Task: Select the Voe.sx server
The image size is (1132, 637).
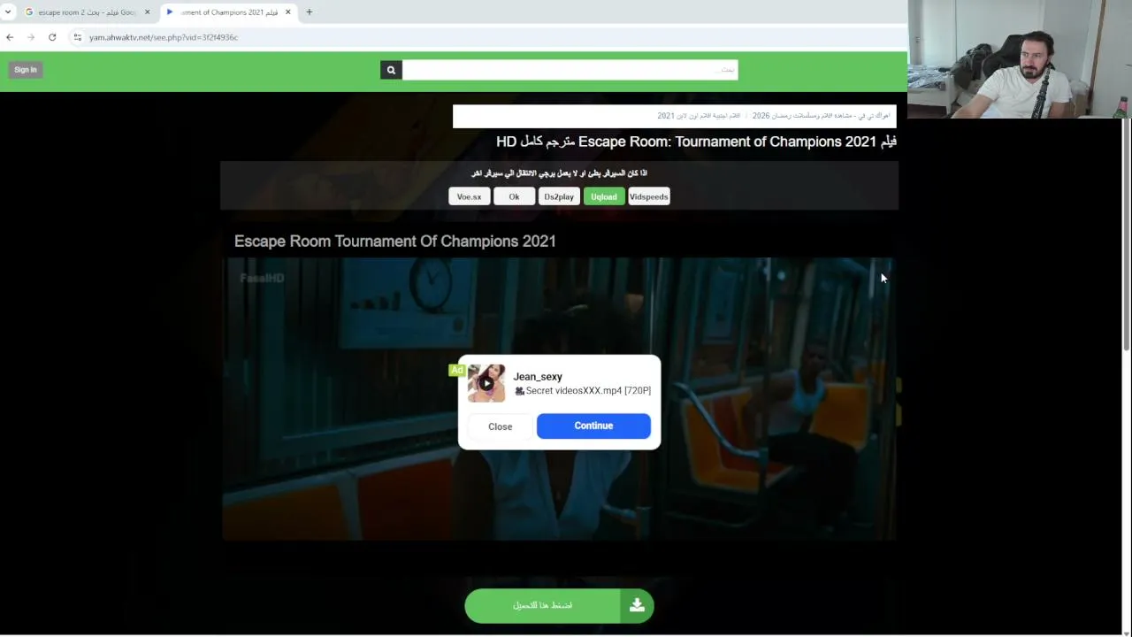Action: tap(469, 196)
